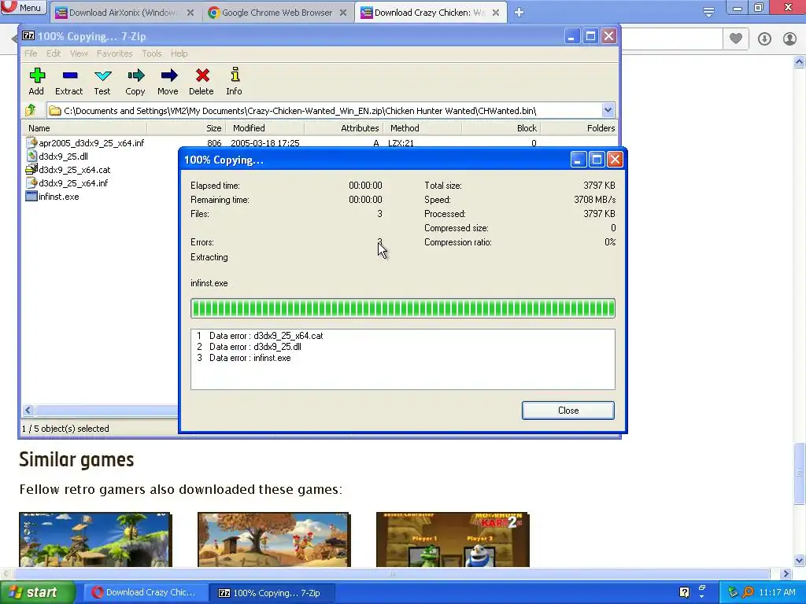Click the 7-Zip path address field
This screenshot has width=806, height=604.
pyautogui.click(x=325, y=110)
